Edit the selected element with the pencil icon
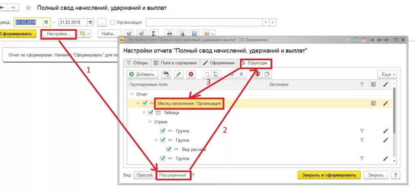Image resolution: width=415 pixels, height=193 pixels. click(179, 74)
